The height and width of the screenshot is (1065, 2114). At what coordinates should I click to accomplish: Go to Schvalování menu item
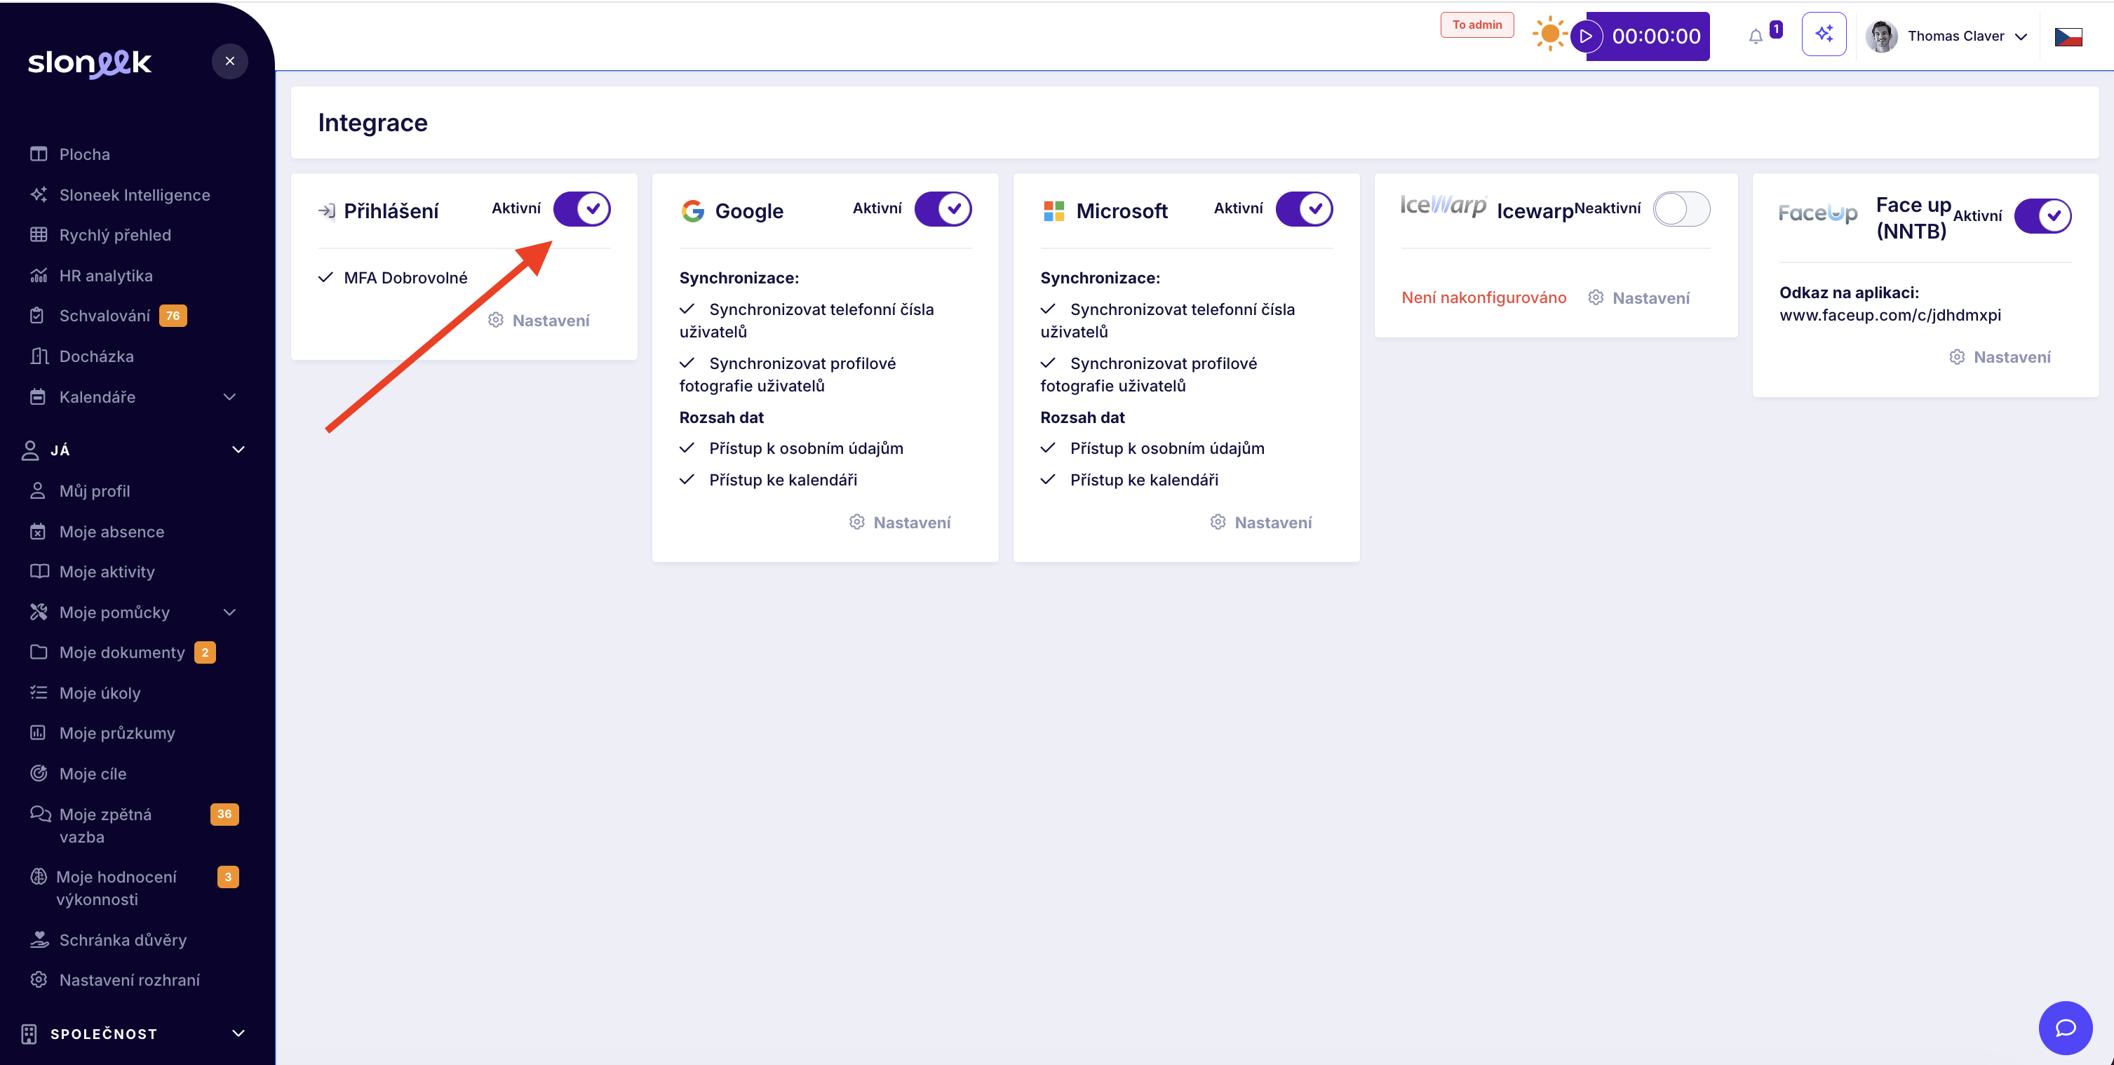tap(105, 315)
